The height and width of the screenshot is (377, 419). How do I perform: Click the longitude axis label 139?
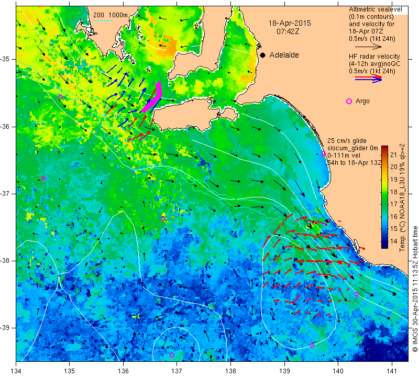[x=284, y=371]
